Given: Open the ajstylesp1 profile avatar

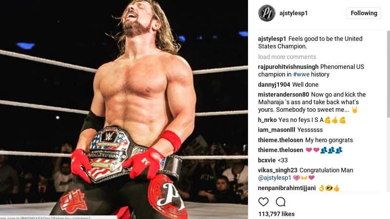Looking at the screenshot, I should 267,13.
